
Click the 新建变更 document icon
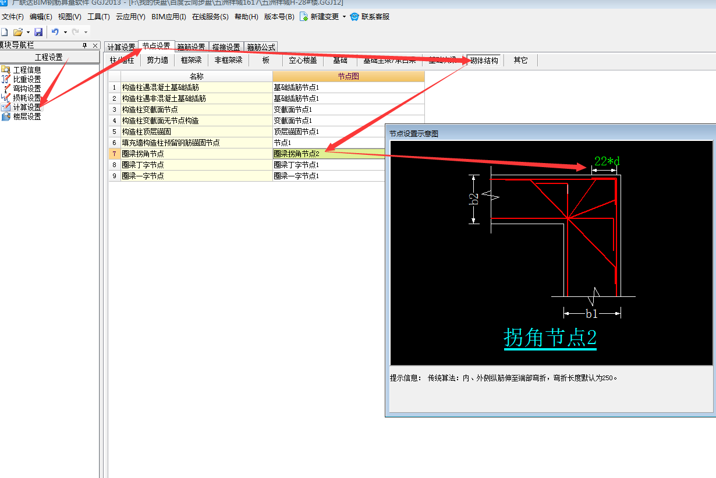tap(304, 17)
